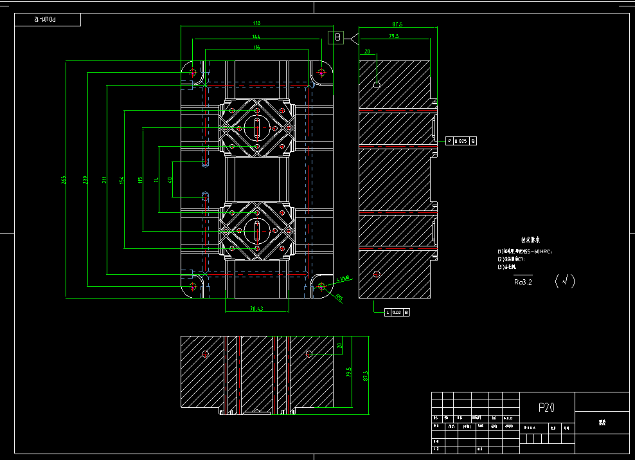Select the Ra3.2 surface roughness text
Image resolution: width=635 pixels, height=460 pixels.
tap(523, 282)
